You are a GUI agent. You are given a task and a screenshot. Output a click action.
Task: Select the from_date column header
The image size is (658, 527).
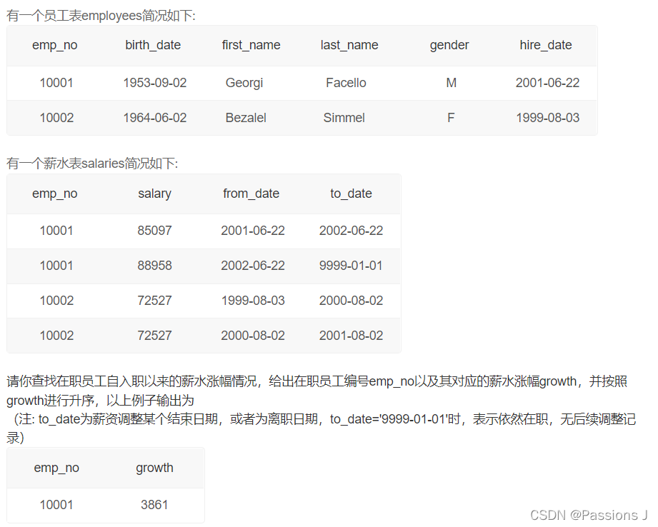251,194
